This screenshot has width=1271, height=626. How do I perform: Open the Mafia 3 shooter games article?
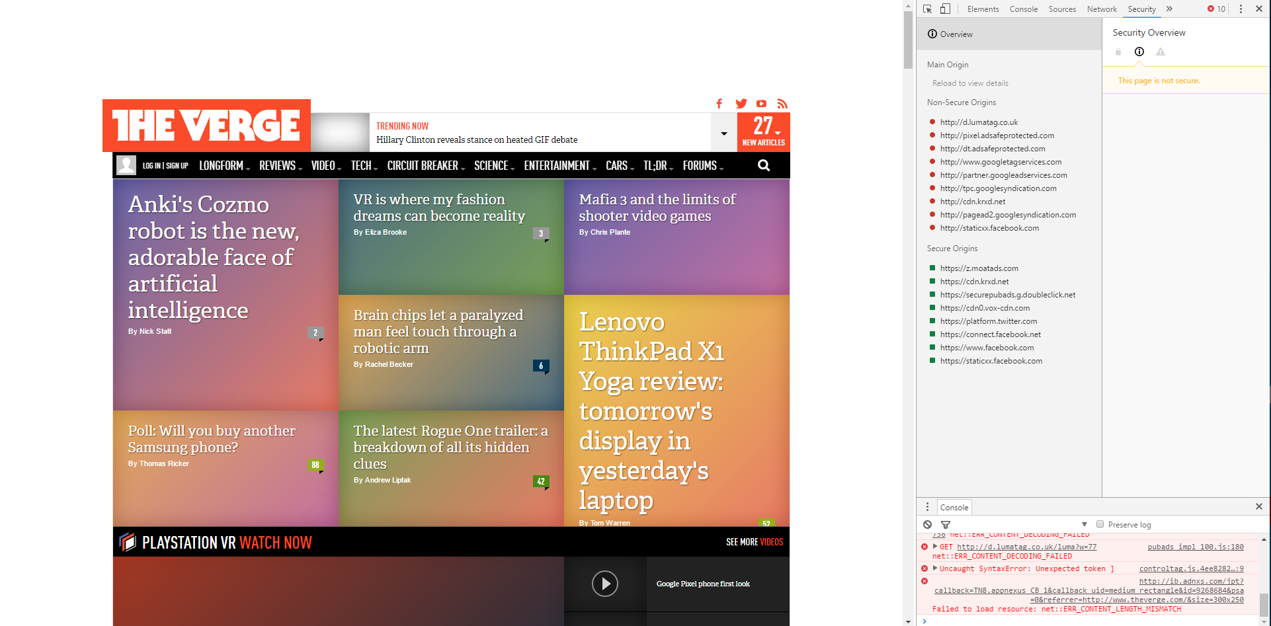click(x=657, y=208)
